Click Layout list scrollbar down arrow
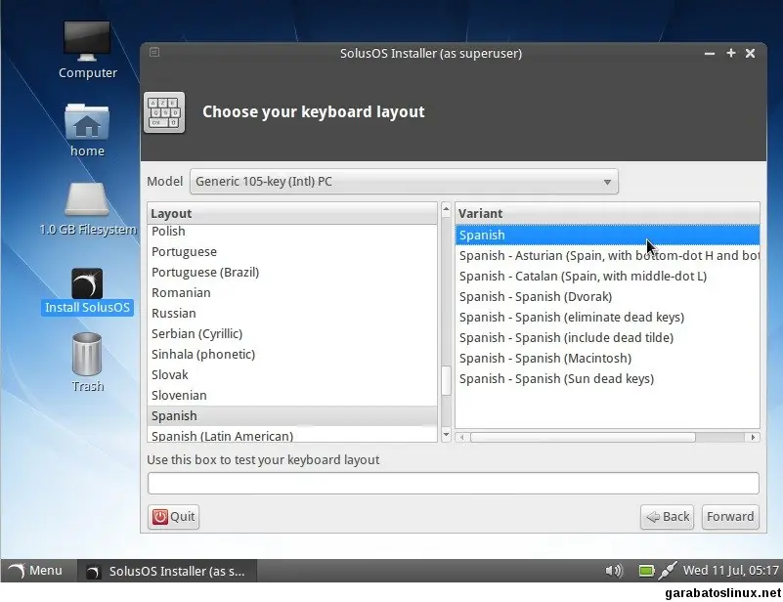The height and width of the screenshot is (602, 783). (446, 435)
